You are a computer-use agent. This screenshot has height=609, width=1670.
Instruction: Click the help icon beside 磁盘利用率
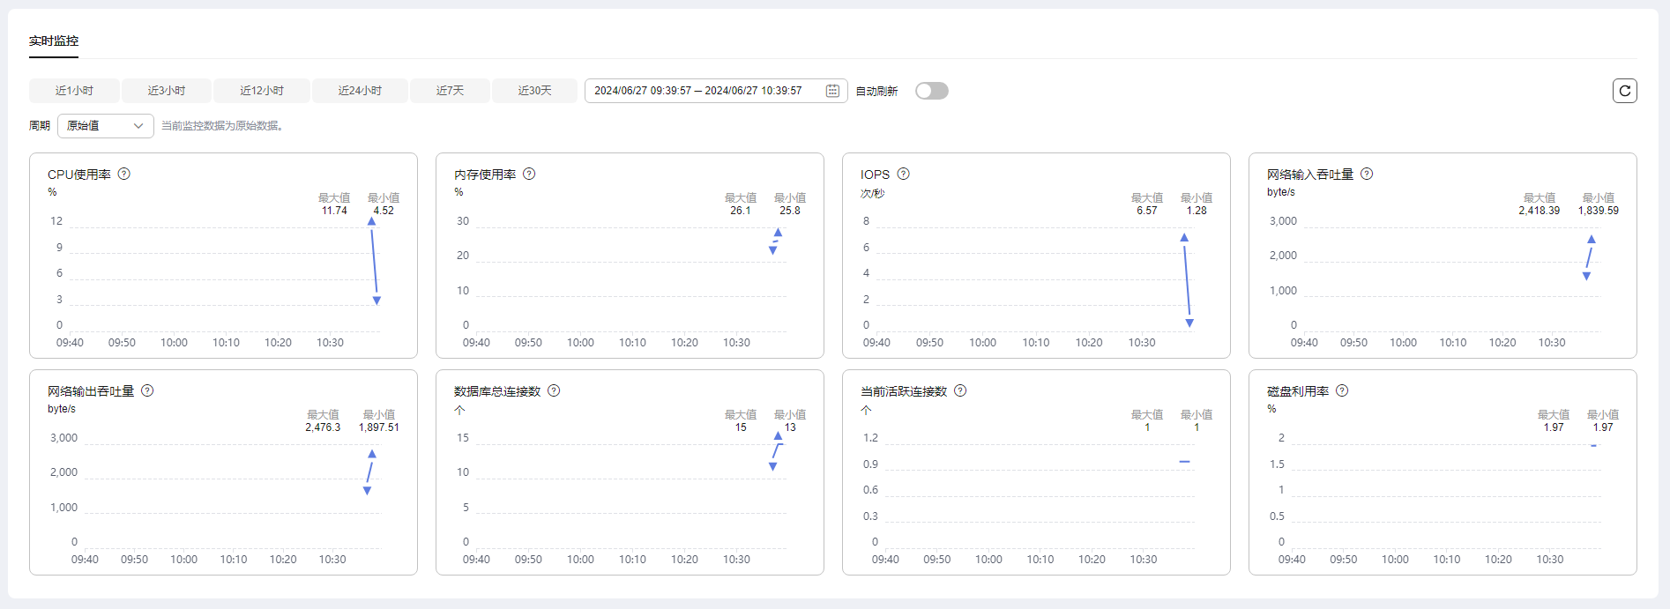click(x=1342, y=390)
